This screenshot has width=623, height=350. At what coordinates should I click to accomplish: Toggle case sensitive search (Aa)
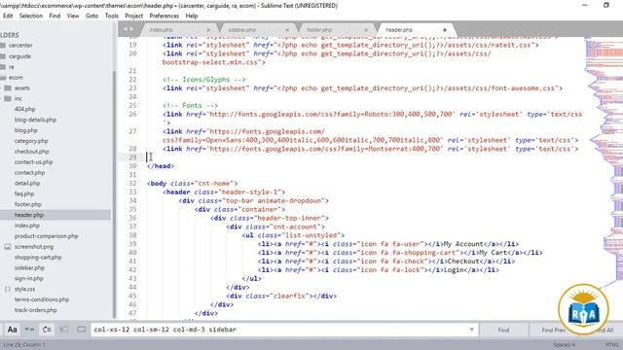point(13,330)
